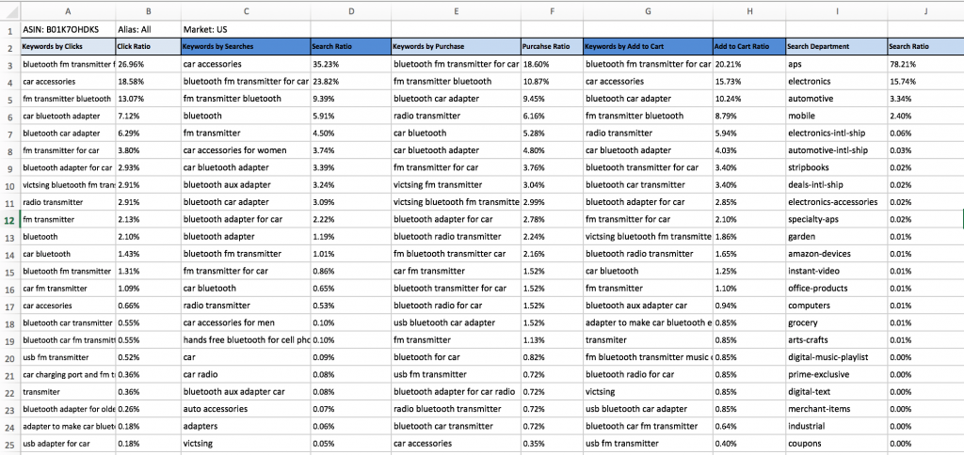Image resolution: width=964 pixels, height=455 pixels.
Task: Select column C header
Action: [246, 11]
